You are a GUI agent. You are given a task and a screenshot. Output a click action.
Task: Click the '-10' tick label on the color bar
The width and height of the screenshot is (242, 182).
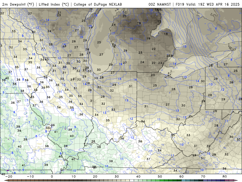point(30,177)
